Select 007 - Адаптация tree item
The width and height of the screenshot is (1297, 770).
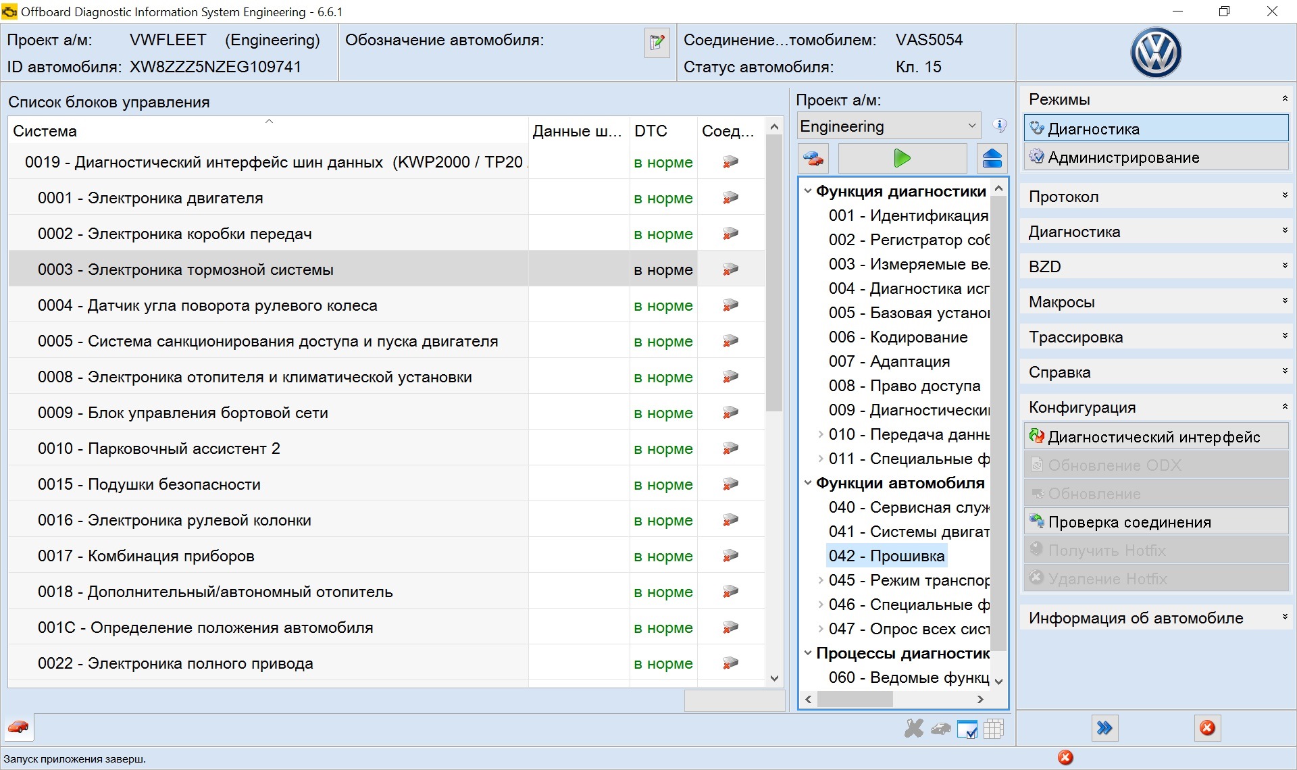(889, 361)
